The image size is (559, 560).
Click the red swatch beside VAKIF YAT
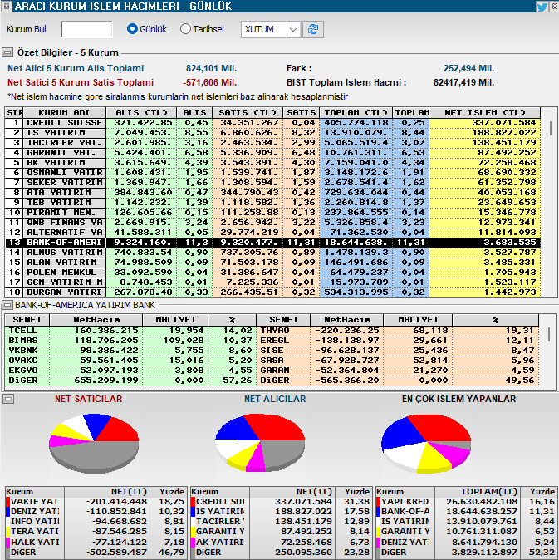tap(7, 502)
